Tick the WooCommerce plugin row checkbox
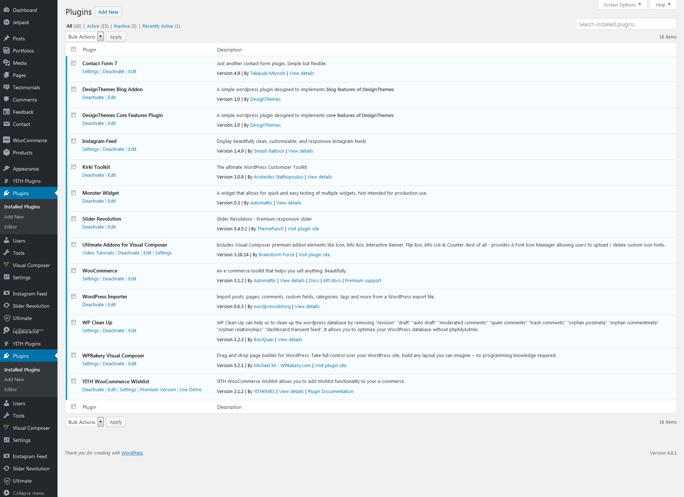 coord(74,271)
